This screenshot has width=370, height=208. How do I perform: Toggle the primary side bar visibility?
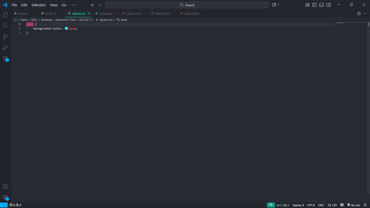314,5
